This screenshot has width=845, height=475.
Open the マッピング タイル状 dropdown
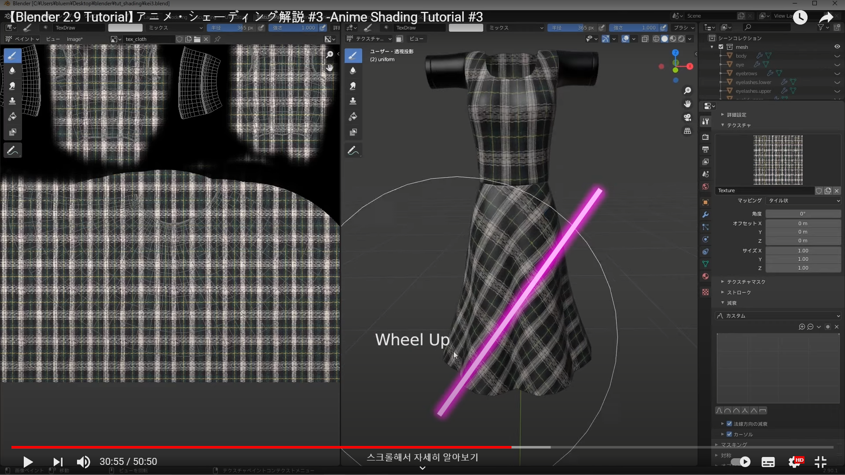[x=803, y=201]
